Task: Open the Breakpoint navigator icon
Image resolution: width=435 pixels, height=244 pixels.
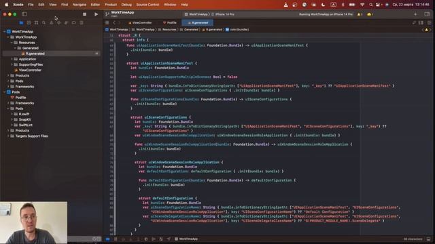Action: click(74, 22)
